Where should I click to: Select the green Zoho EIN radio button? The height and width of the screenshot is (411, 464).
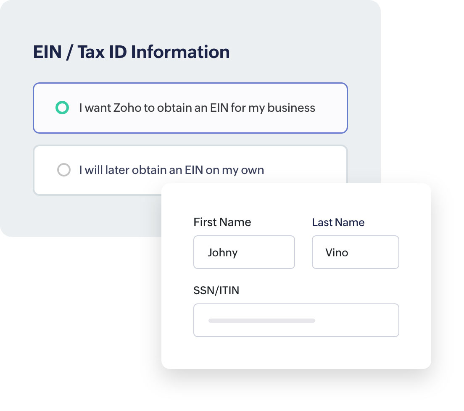coord(62,108)
